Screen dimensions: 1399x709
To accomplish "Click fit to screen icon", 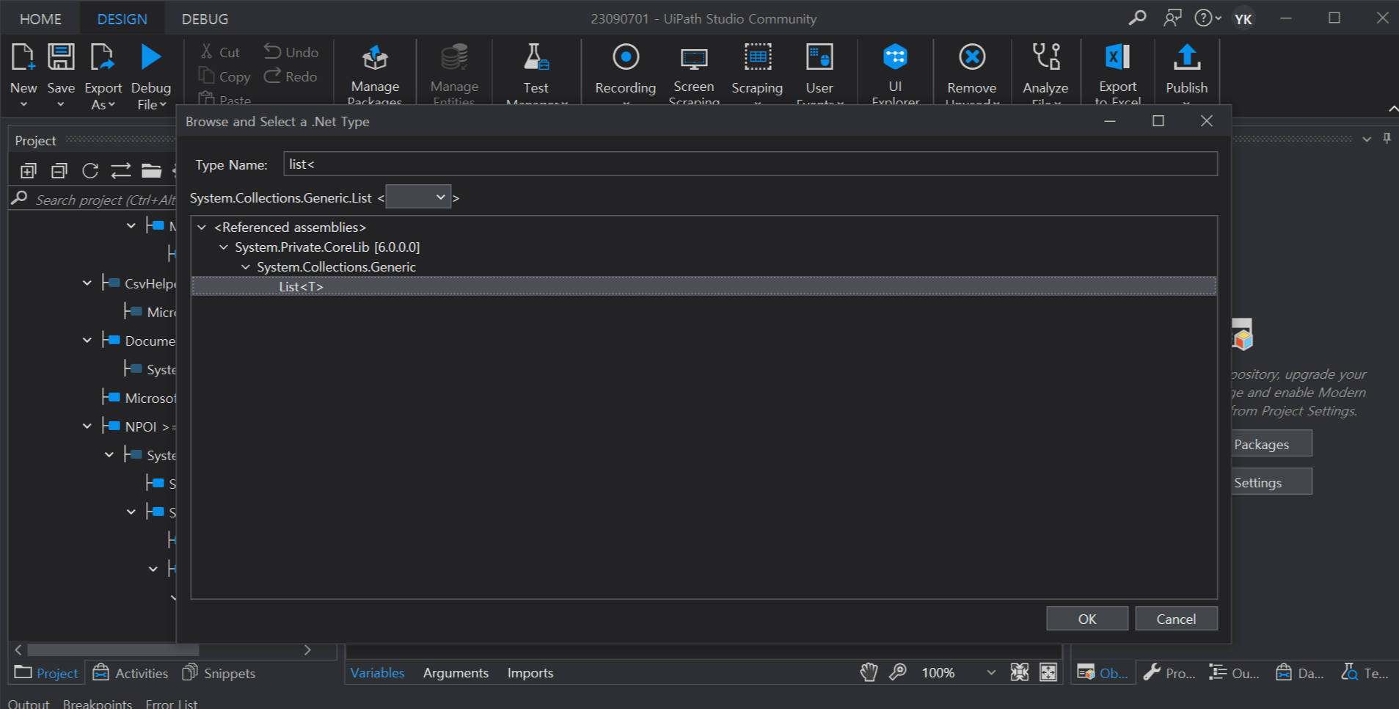I will pos(1020,672).
